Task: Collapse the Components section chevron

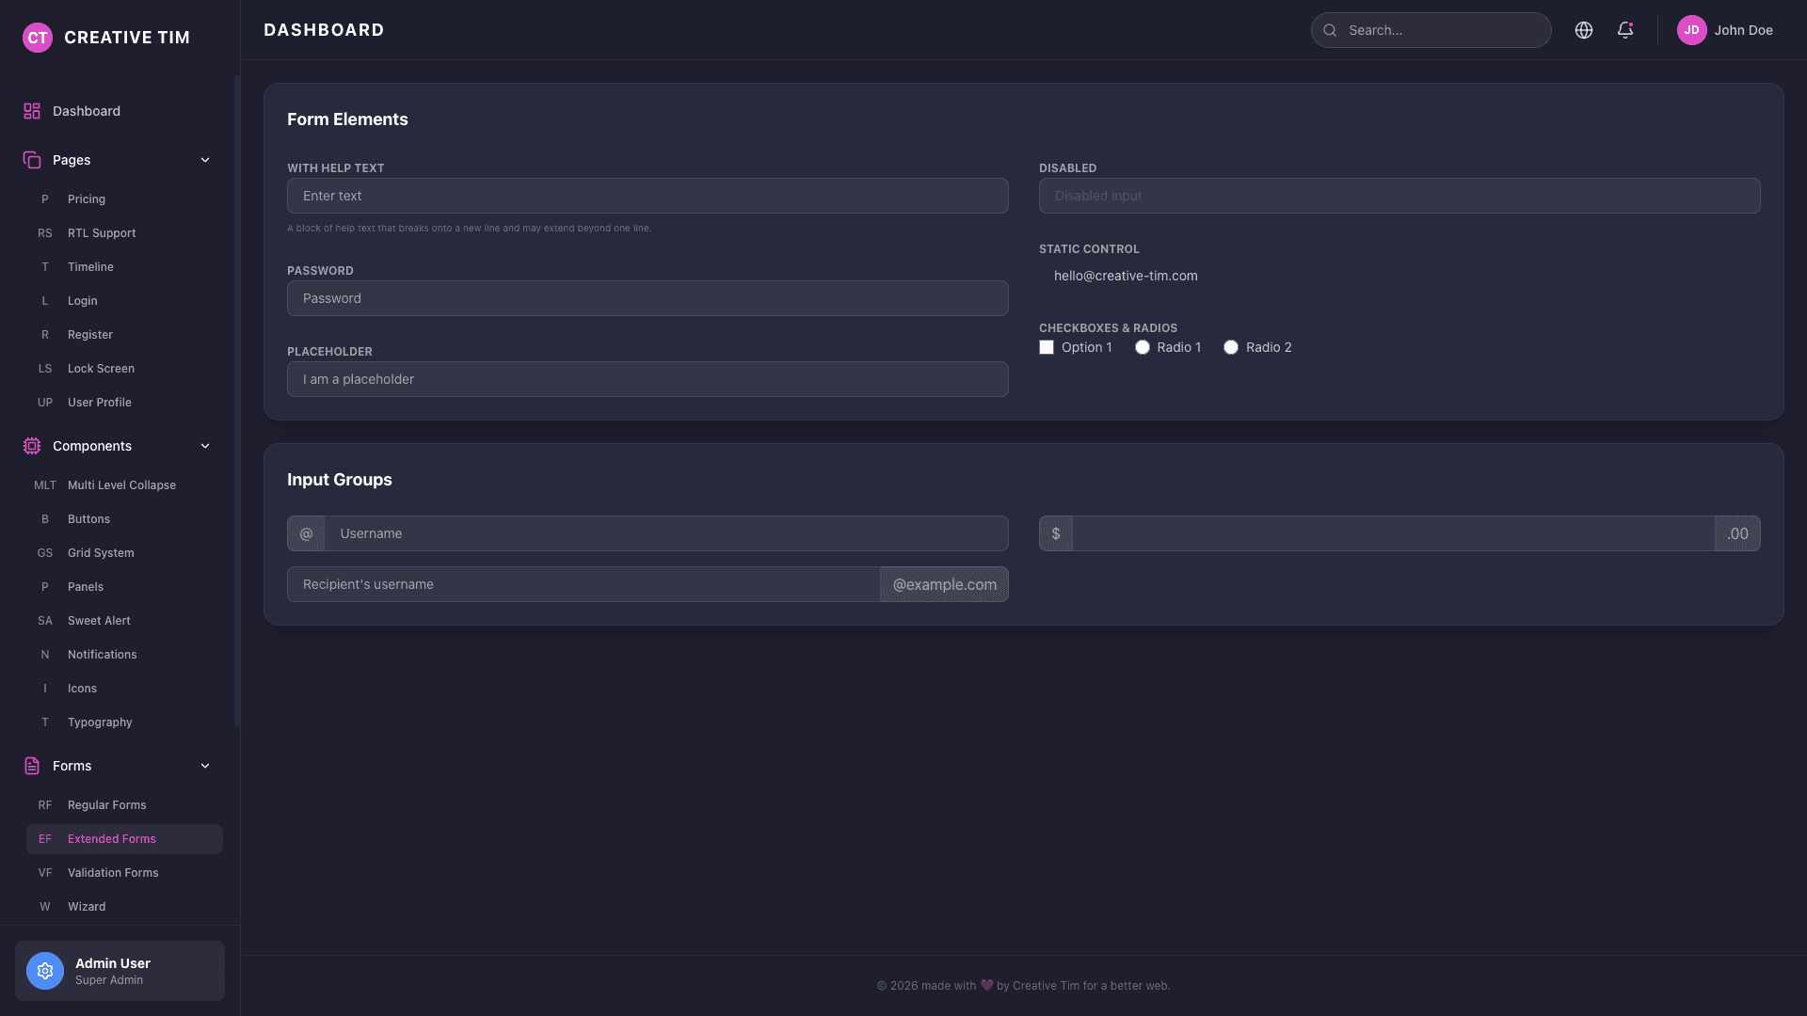Action: click(205, 446)
